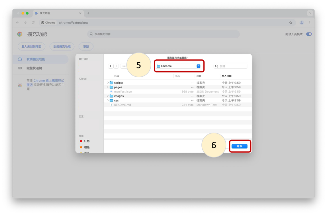Image resolution: width=327 pixels, height=215 pixels.
Task: Expand the scripts folder disclosure triangle
Action: [108, 83]
